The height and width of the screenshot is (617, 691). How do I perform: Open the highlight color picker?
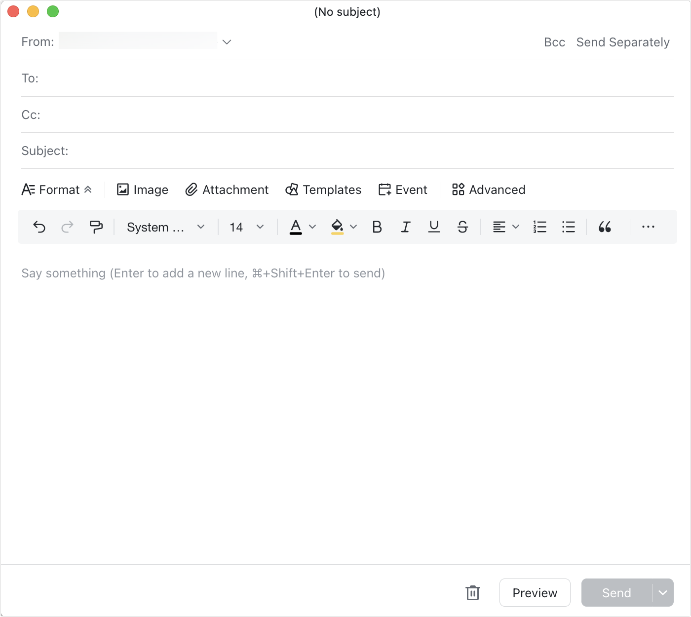[x=343, y=227]
